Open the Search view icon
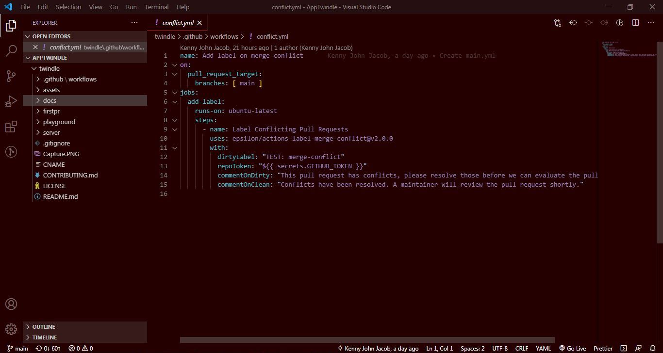 point(11,50)
